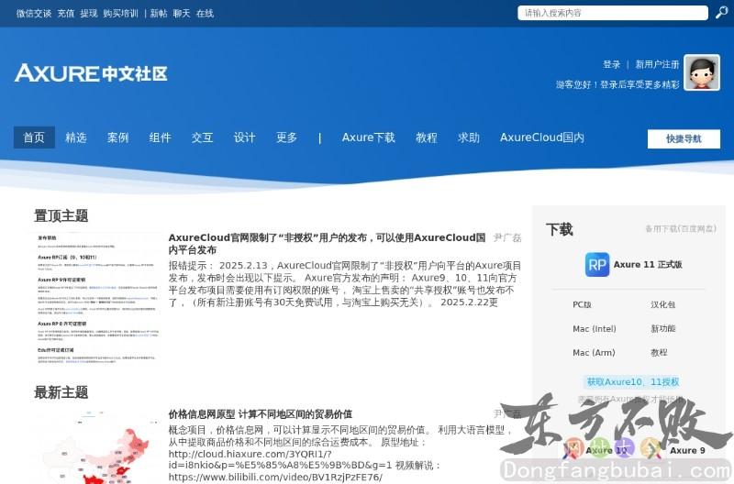Open the Axure 9 download link
This screenshot has width=734, height=484.
(687, 450)
